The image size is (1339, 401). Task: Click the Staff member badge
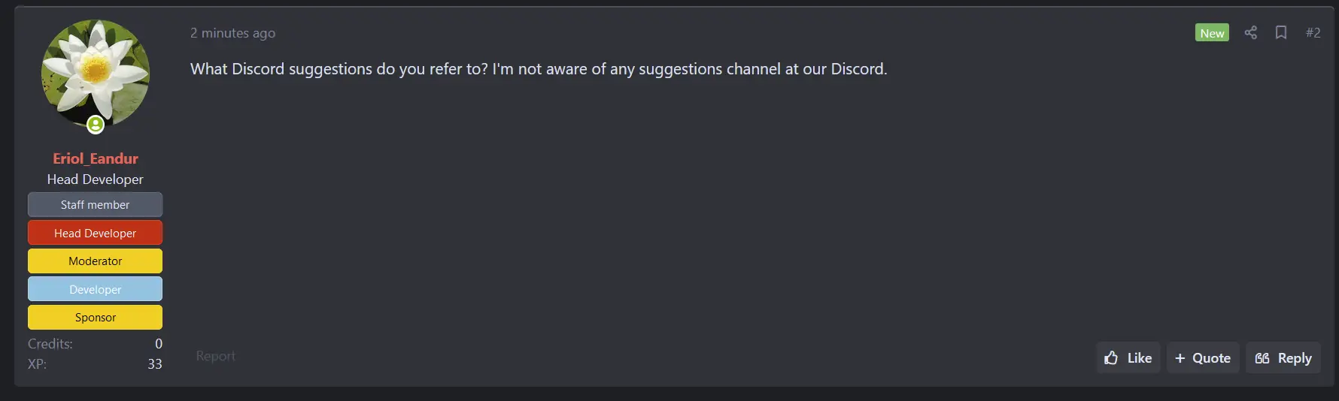[x=96, y=204]
